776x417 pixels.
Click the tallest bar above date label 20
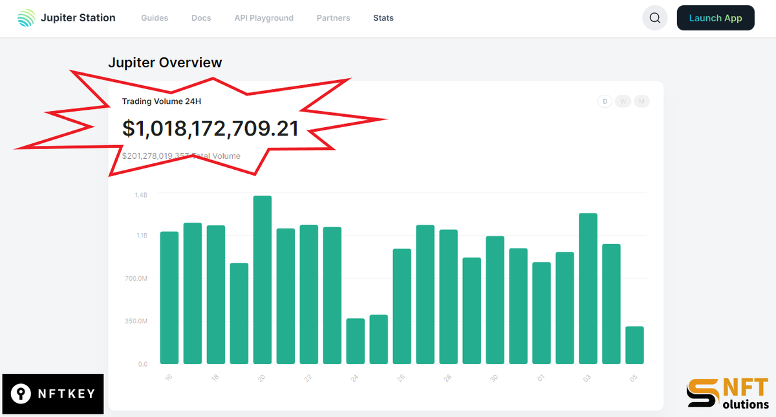263,280
